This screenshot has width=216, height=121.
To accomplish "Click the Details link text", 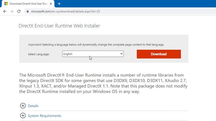I will (x=33, y=106).
